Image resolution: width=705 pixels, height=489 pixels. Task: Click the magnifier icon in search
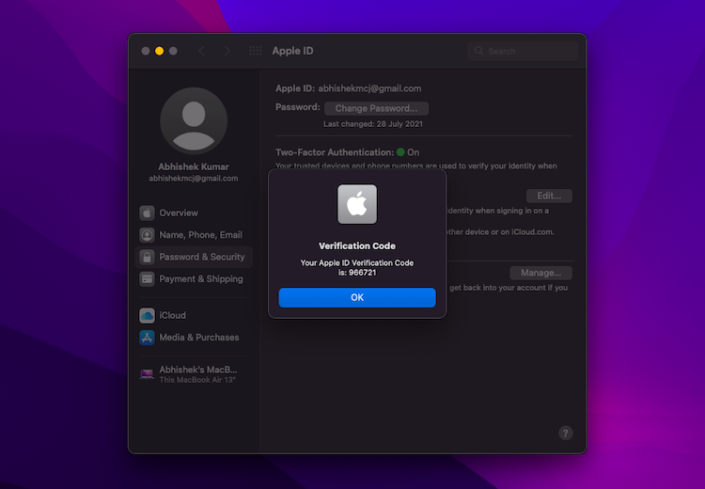(x=478, y=51)
